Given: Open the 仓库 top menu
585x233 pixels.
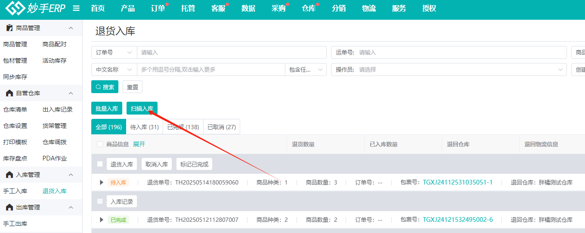Looking at the screenshot, I should click(309, 8).
